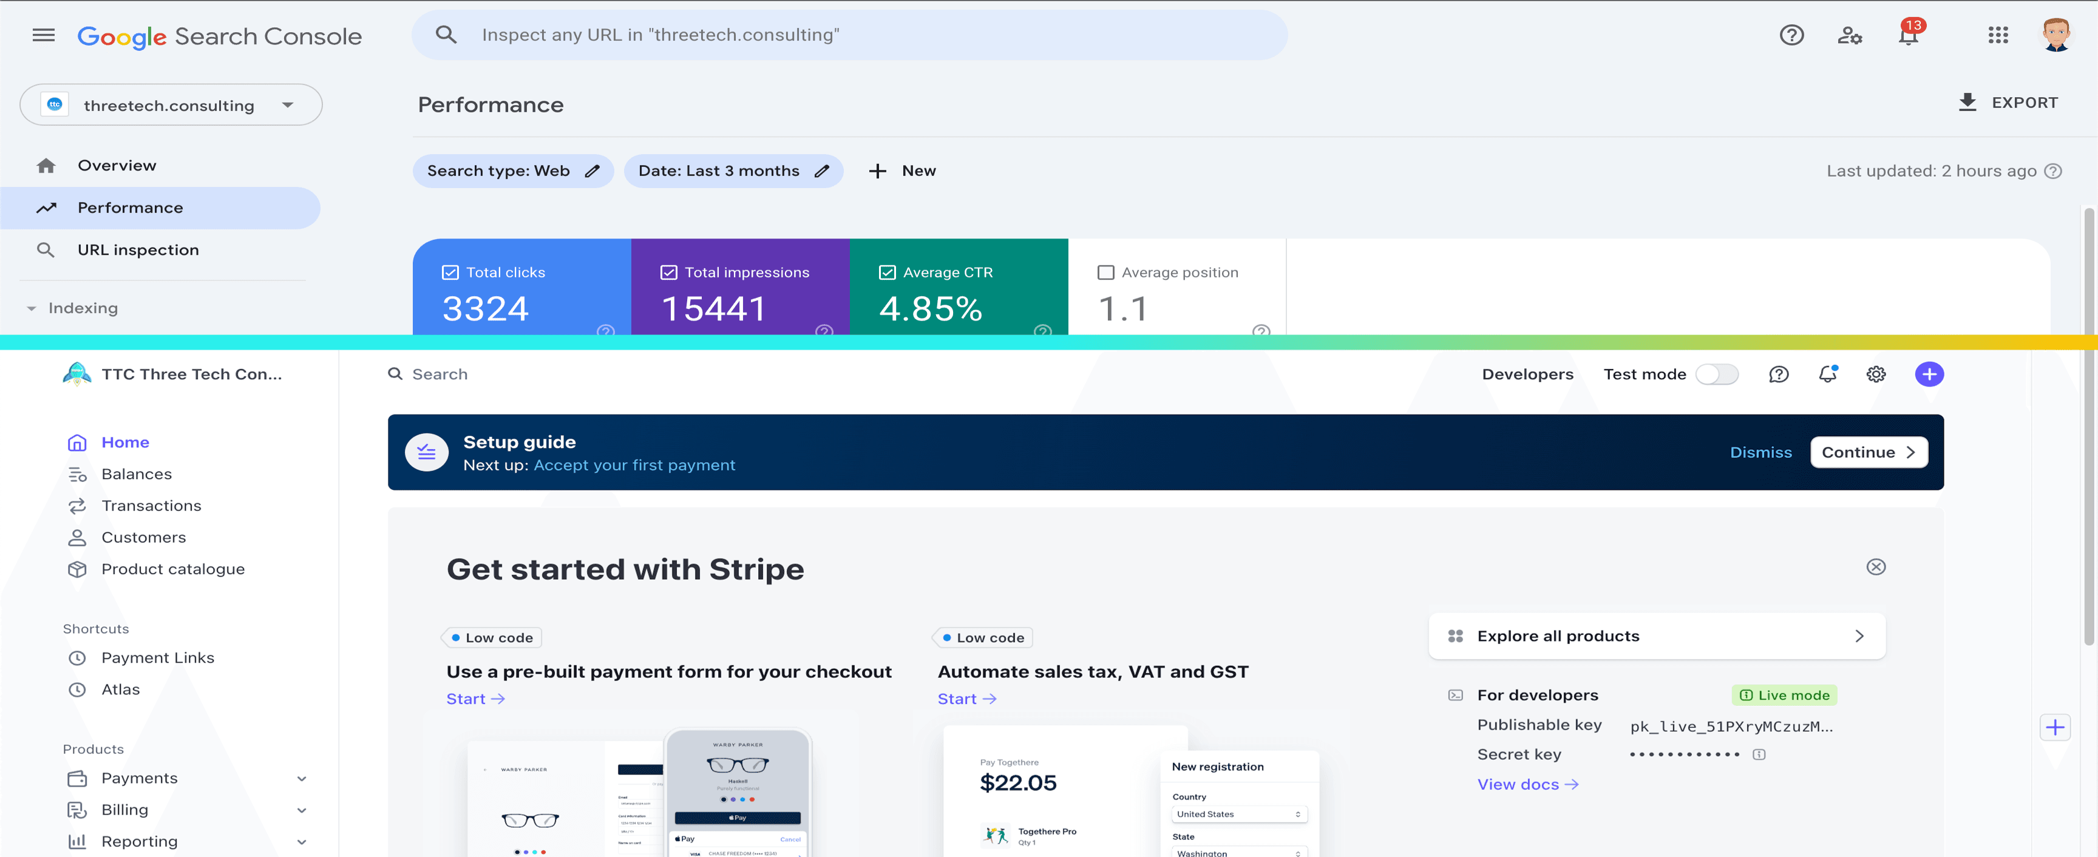2098x857 pixels.
Task: Open the Google apps grid
Action: point(1997,35)
